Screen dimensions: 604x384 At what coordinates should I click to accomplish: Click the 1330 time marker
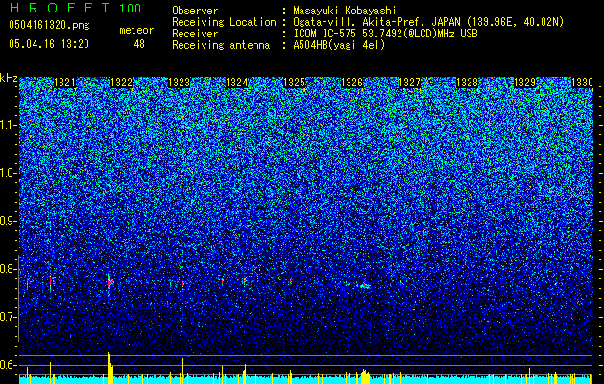click(582, 83)
